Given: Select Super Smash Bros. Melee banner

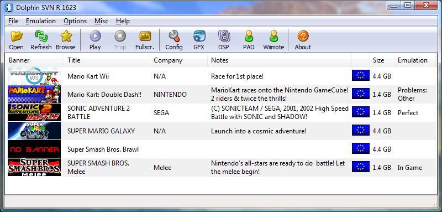Looking at the screenshot, I should coord(34,167).
